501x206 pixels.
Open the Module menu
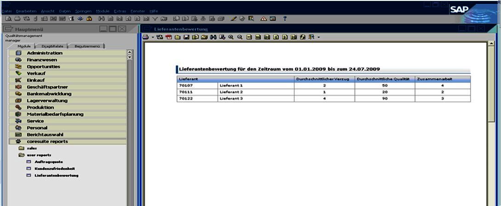pyautogui.click(x=102, y=11)
